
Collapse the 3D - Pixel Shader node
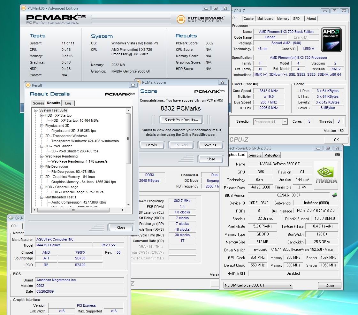click(x=42, y=146)
